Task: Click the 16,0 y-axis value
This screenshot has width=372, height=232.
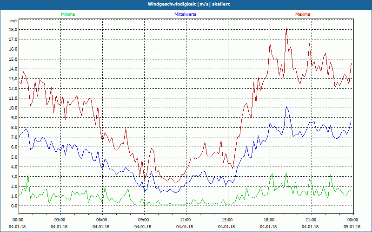Action: (x=13, y=49)
